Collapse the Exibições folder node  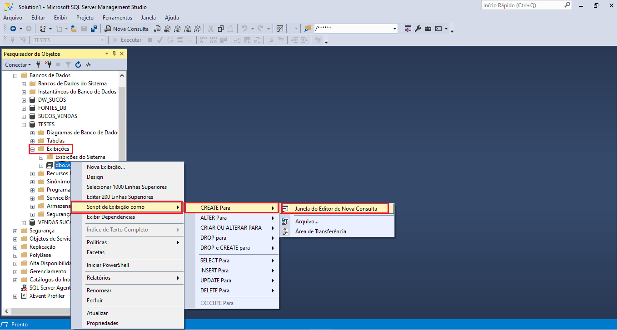click(x=32, y=149)
